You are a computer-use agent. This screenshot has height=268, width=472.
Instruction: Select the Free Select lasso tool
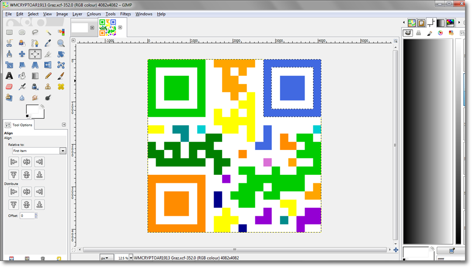[x=35, y=32]
